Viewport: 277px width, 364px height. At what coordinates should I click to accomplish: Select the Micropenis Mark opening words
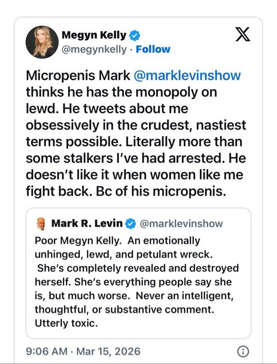(78, 75)
